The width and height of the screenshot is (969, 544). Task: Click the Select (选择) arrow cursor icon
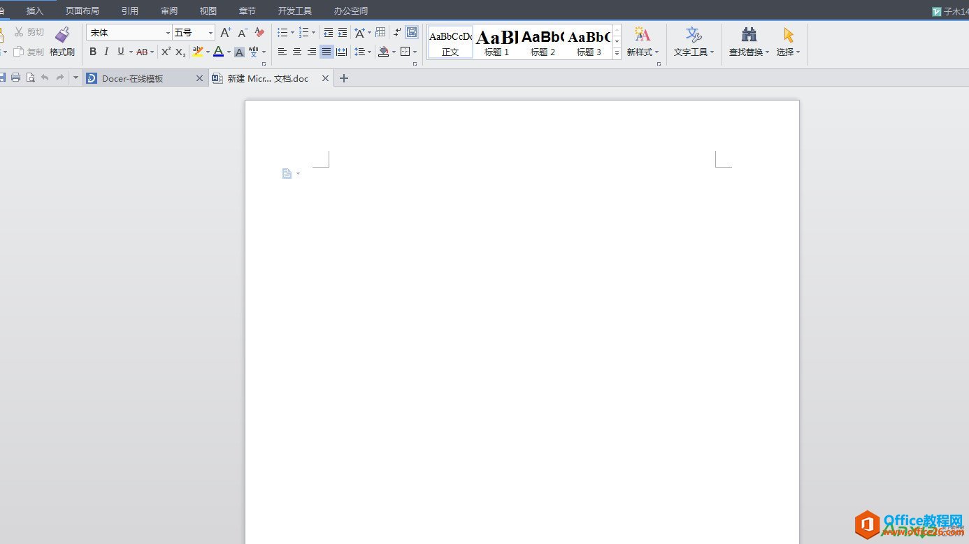click(x=789, y=34)
